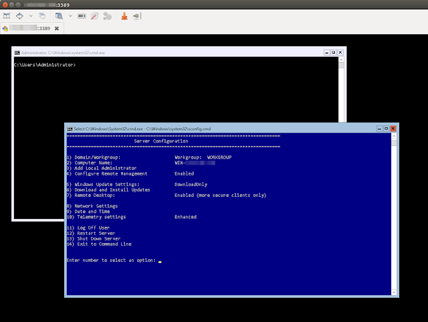Click the orange minimize window icon
This screenshot has height=322, width=428.
pos(124,15)
